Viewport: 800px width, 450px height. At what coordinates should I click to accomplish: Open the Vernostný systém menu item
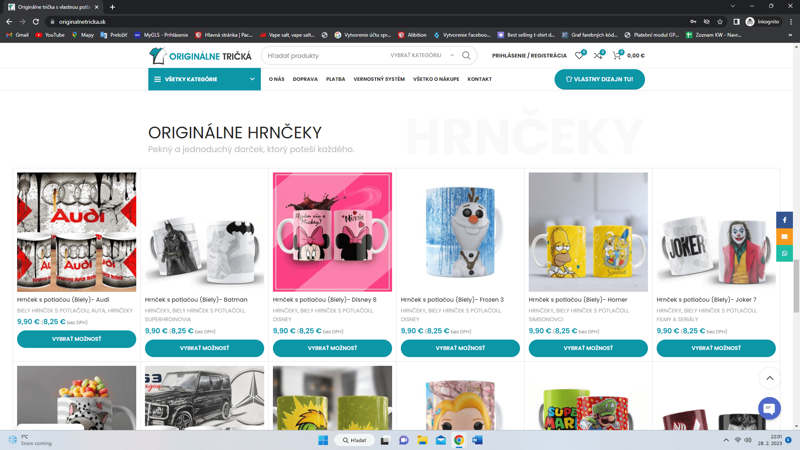point(379,79)
